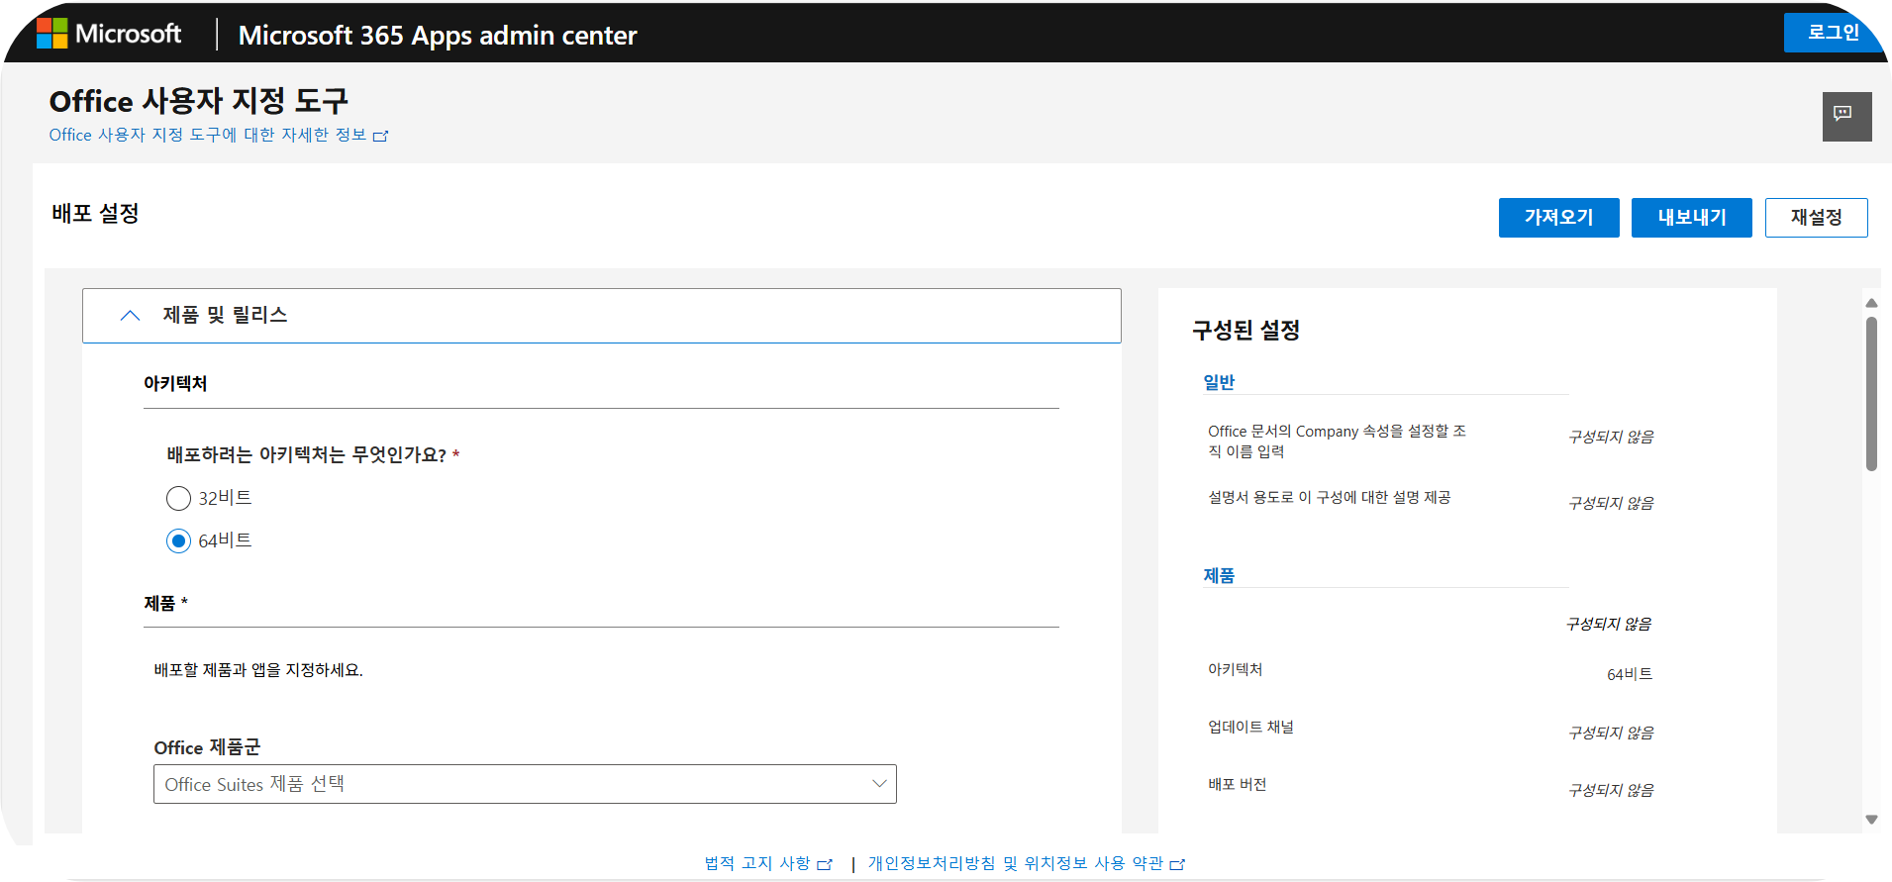Click the Office 제품군 dropdown arrow
The width and height of the screenshot is (1892, 882).
(878, 784)
